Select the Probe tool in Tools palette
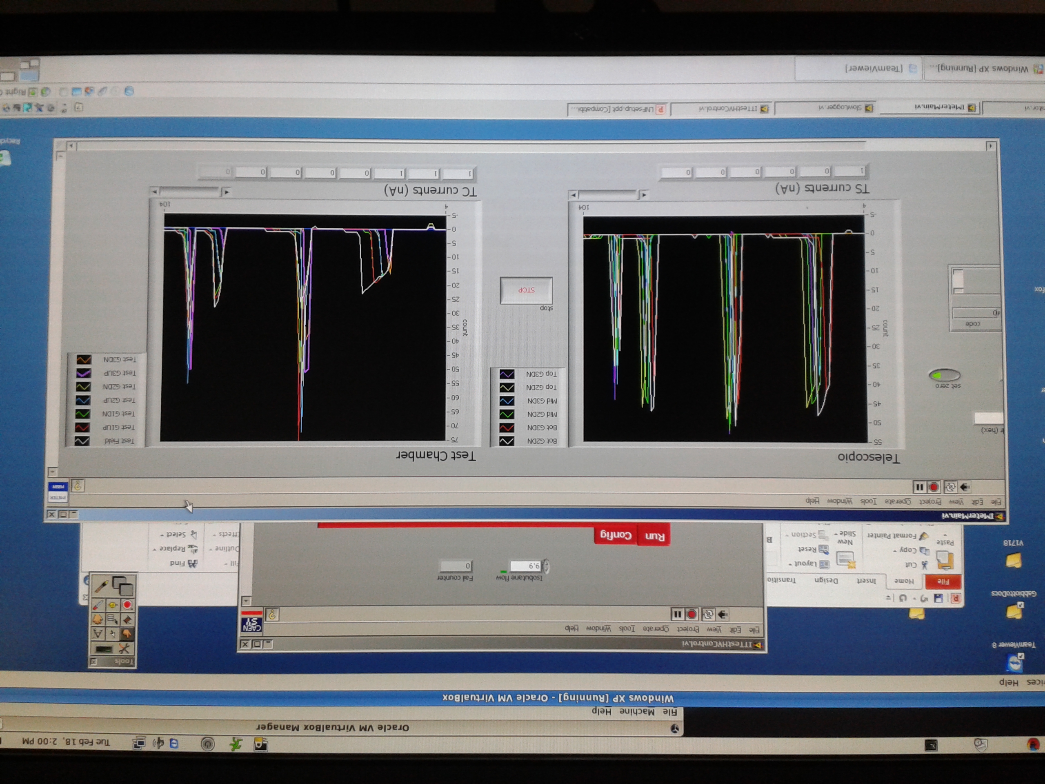Viewport: 1045px width, 784px height. (x=112, y=605)
